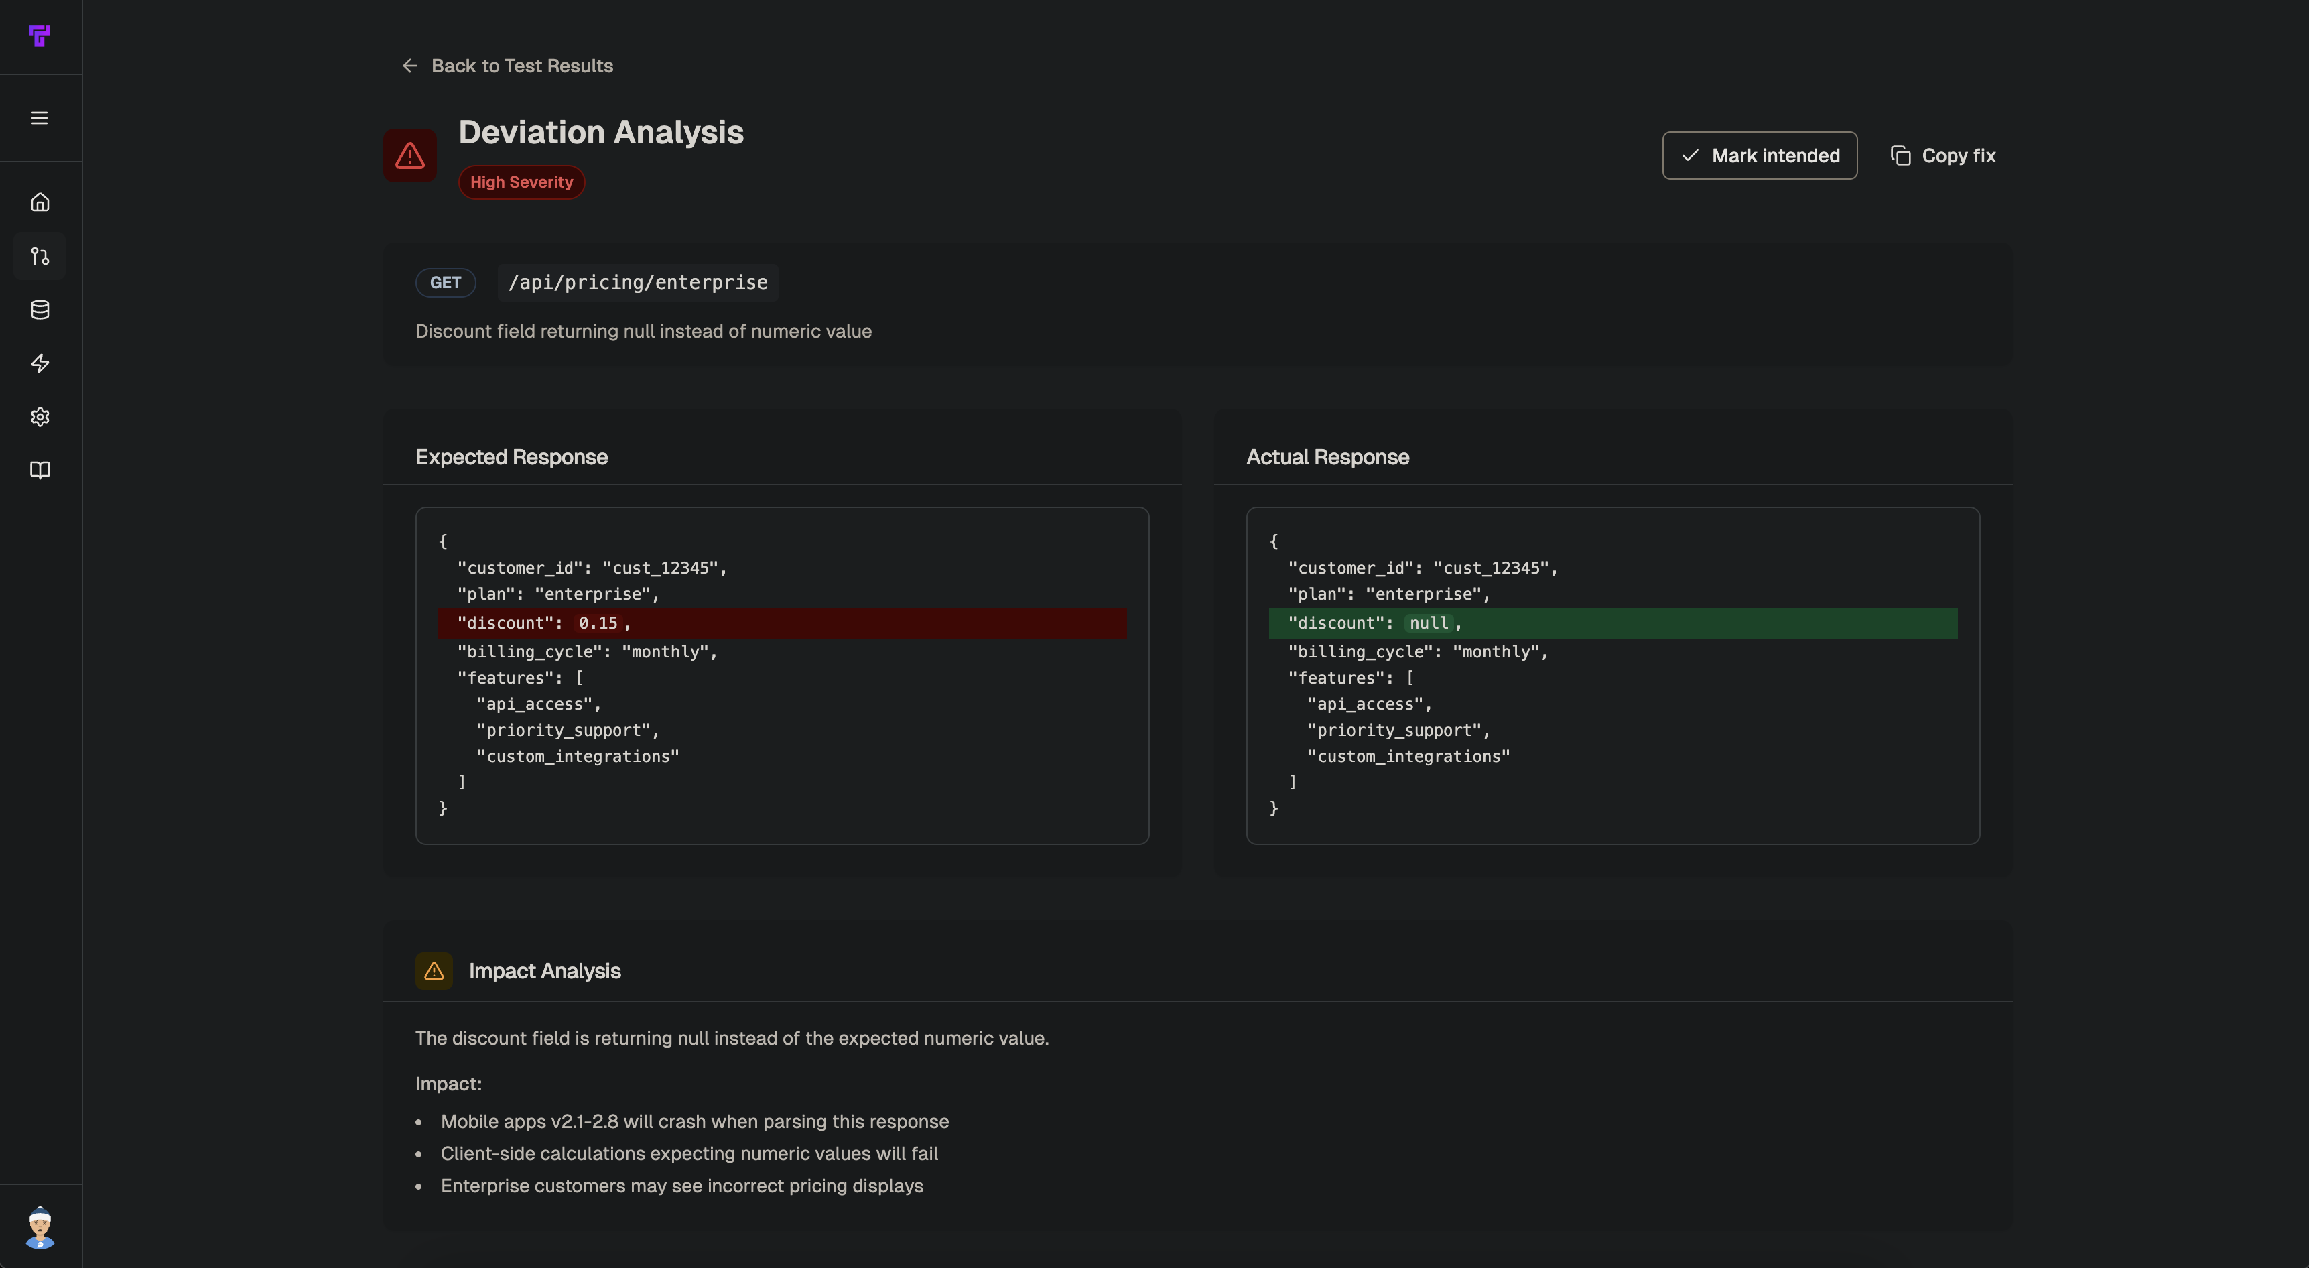2309x1268 pixels.
Task: Click the Mark intended button
Action: point(1759,155)
